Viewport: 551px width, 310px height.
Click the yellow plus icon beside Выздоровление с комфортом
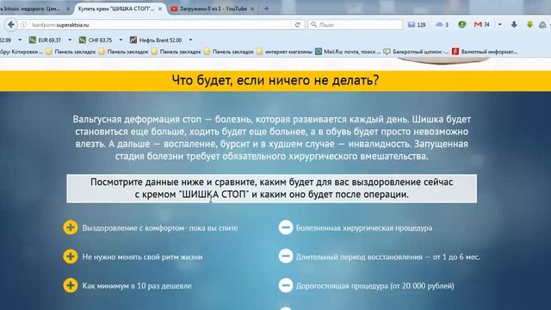coord(71,227)
